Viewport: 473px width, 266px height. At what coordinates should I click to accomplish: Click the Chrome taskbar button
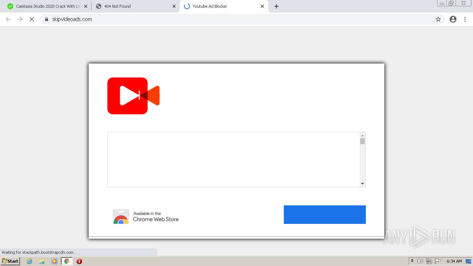67,261
